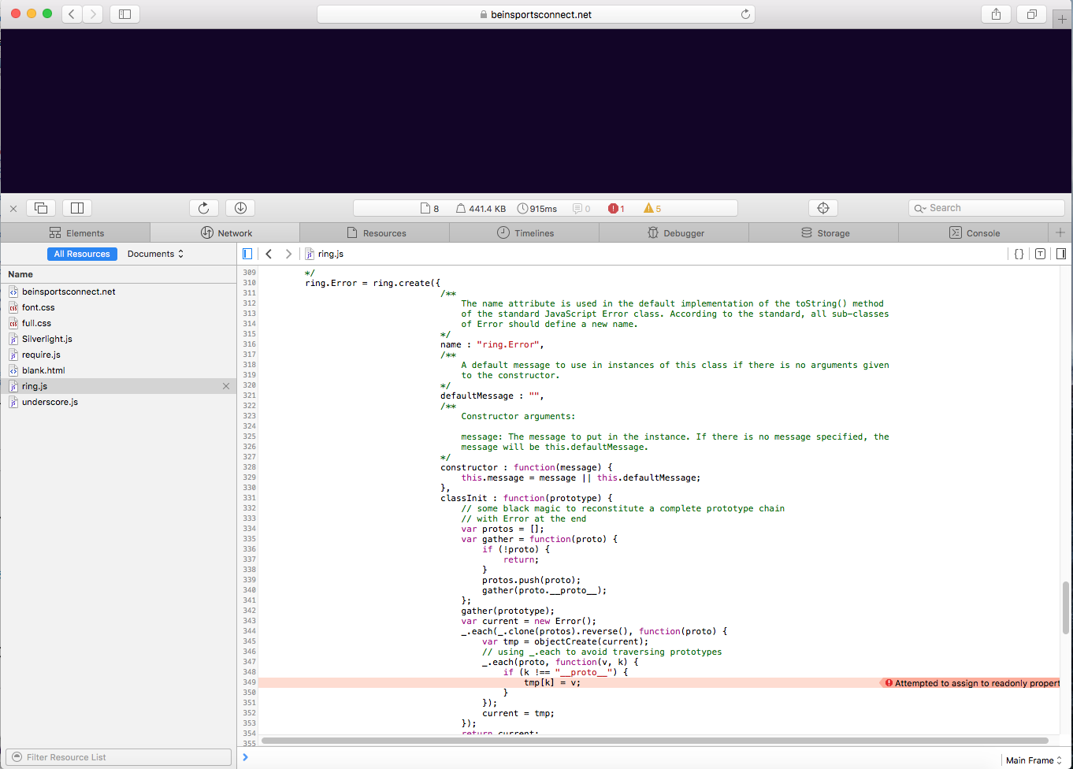Go back to the previous resource
Viewport: 1073px width, 769px height.
point(269,254)
